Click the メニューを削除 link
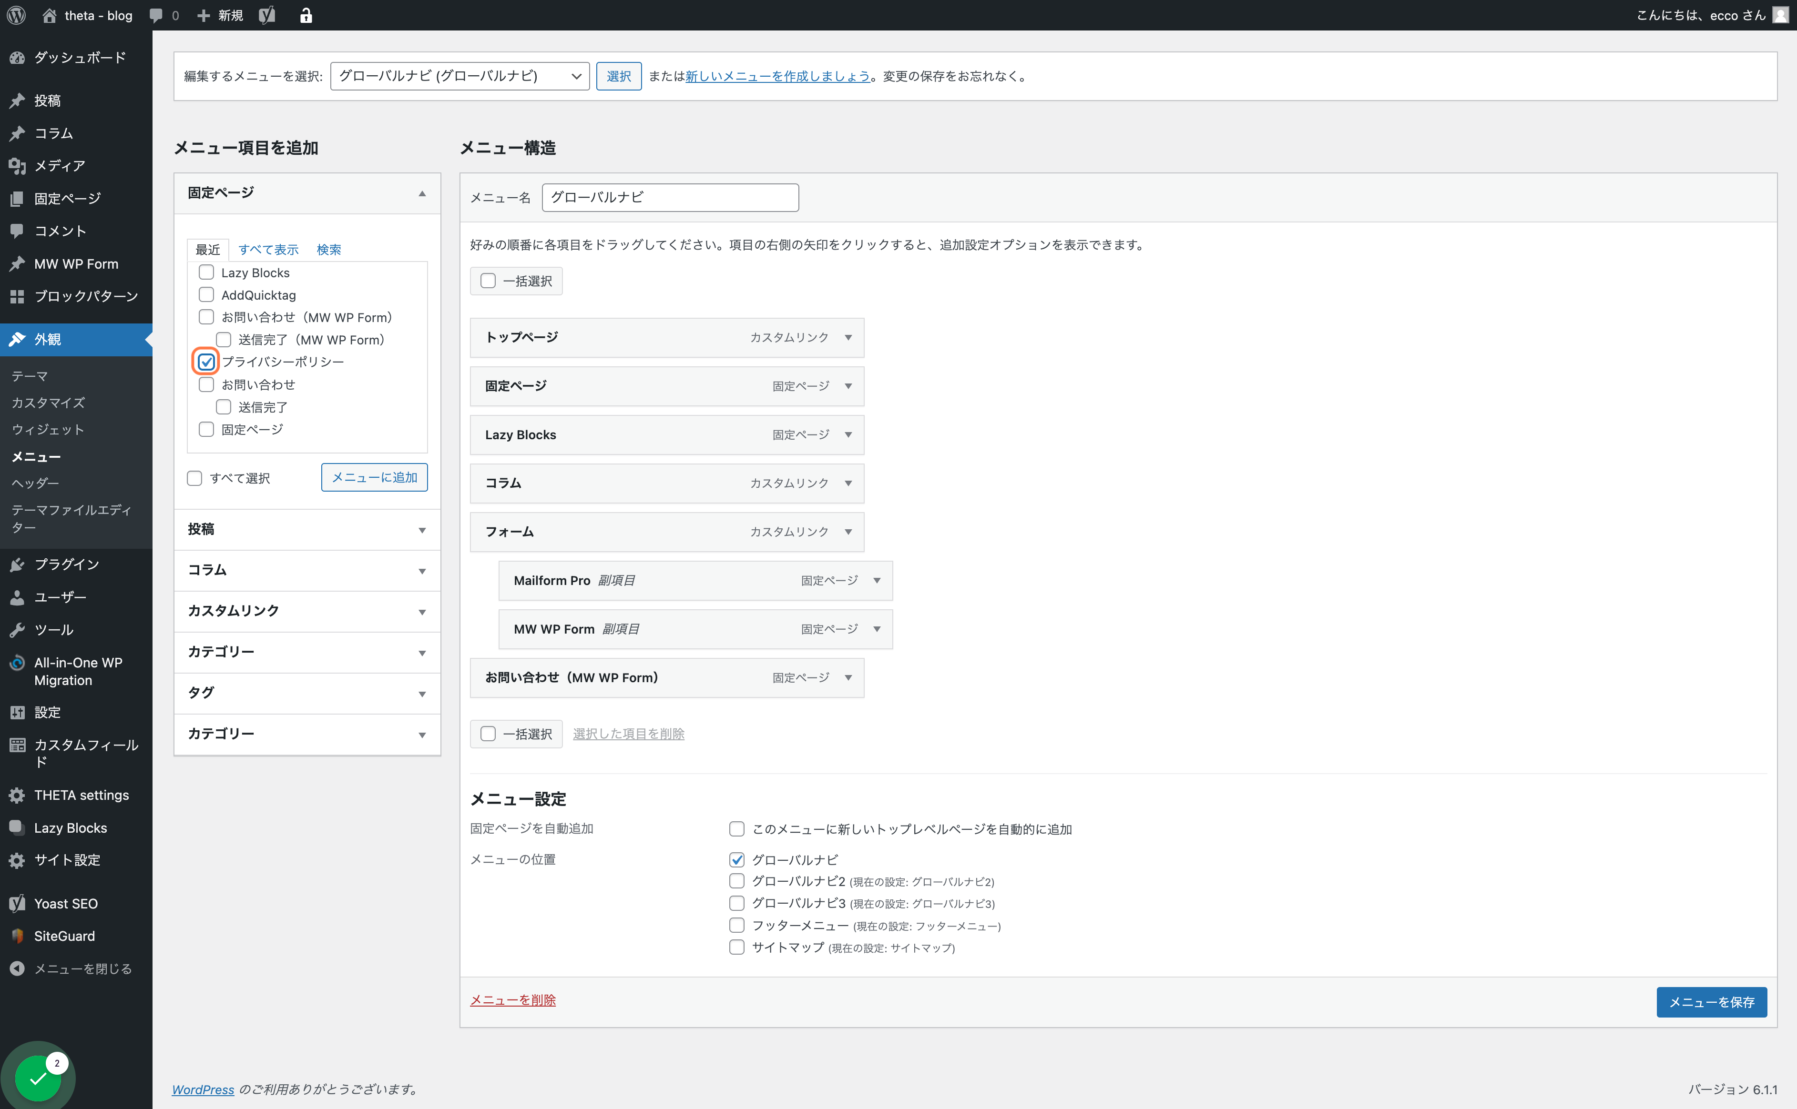 [513, 1000]
